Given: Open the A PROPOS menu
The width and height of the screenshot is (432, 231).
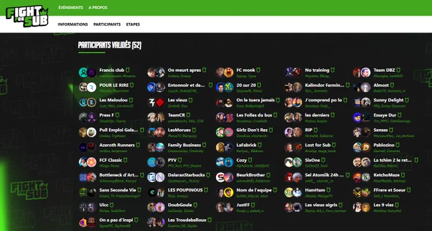Looking at the screenshot, I should tap(98, 8).
